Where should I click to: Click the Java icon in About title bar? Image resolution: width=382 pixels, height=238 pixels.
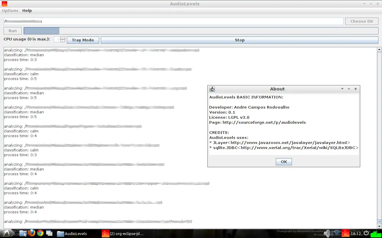click(212, 89)
